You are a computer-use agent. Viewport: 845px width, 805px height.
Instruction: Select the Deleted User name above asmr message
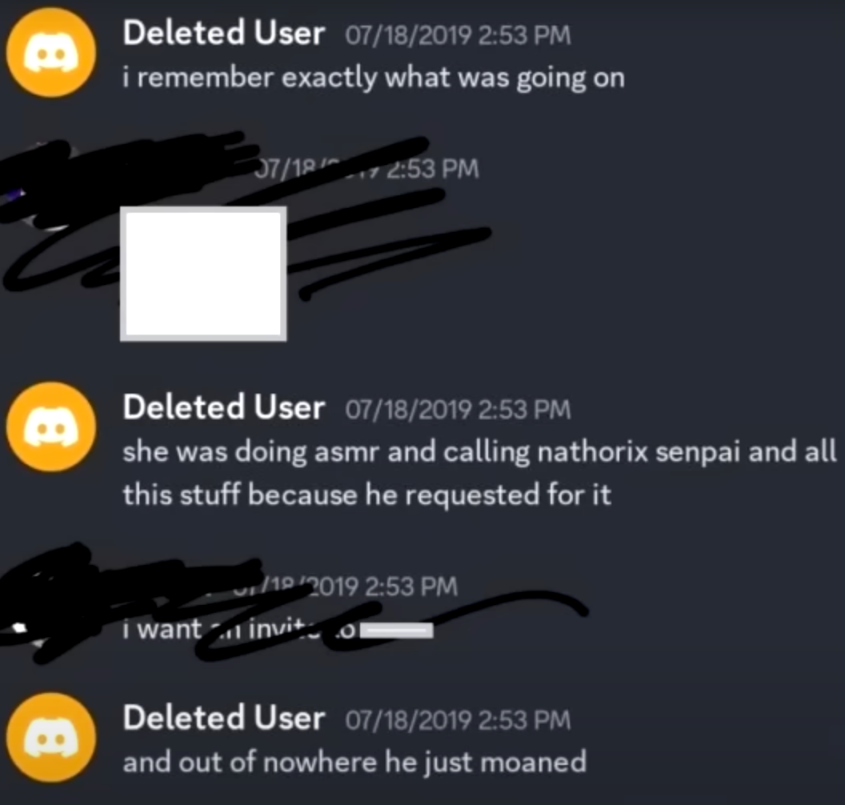pyautogui.click(x=223, y=407)
